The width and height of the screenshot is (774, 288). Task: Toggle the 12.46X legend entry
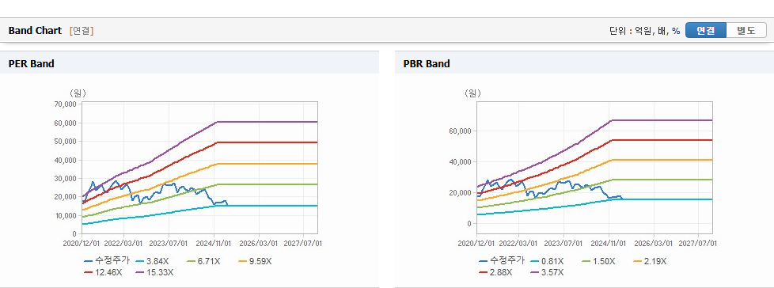[x=103, y=272]
